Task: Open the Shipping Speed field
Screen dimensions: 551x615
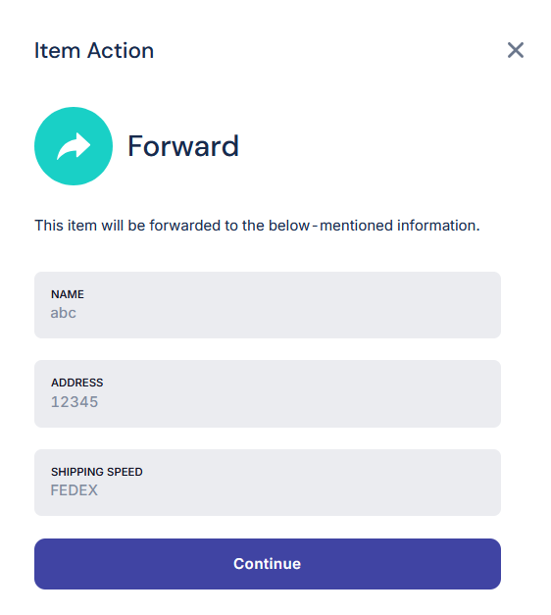Action: tap(268, 483)
